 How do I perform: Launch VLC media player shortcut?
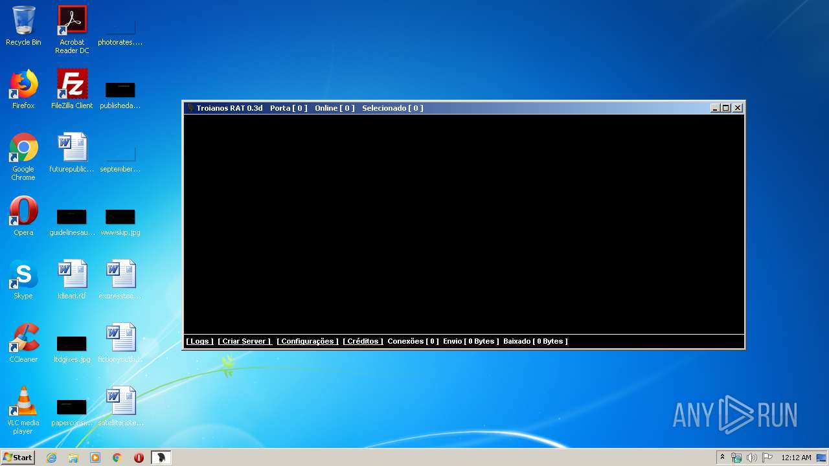coord(23,410)
